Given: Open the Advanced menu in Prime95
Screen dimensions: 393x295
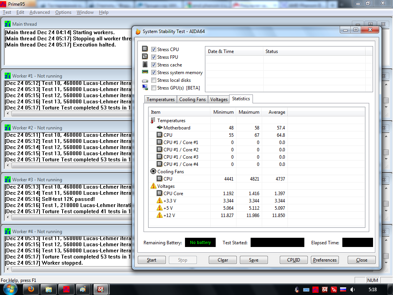Looking at the screenshot, I should pyautogui.click(x=40, y=12).
